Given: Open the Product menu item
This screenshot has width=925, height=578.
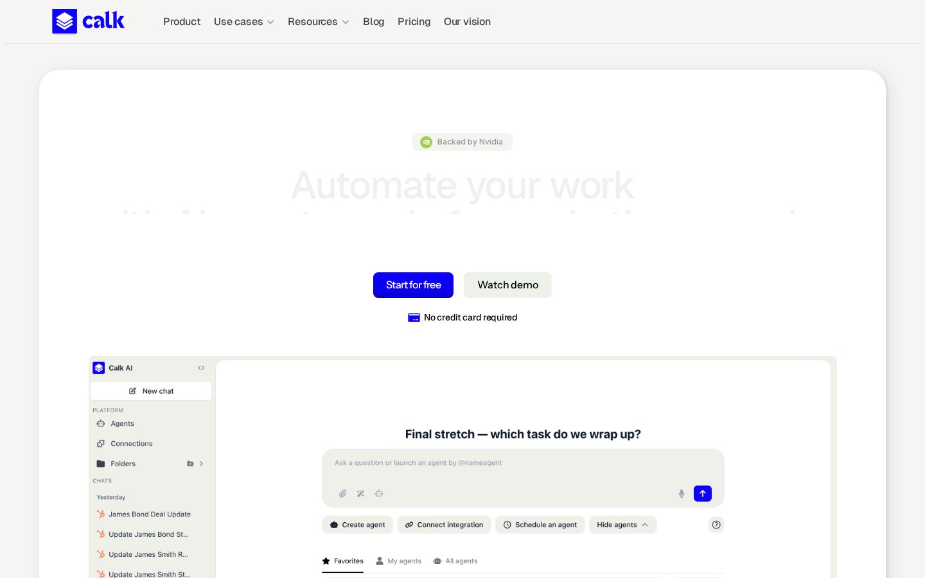Looking at the screenshot, I should pyautogui.click(x=182, y=22).
